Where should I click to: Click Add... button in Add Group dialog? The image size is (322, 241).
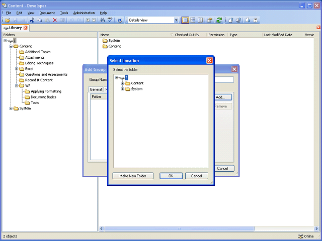pyautogui.click(x=223, y=97)
